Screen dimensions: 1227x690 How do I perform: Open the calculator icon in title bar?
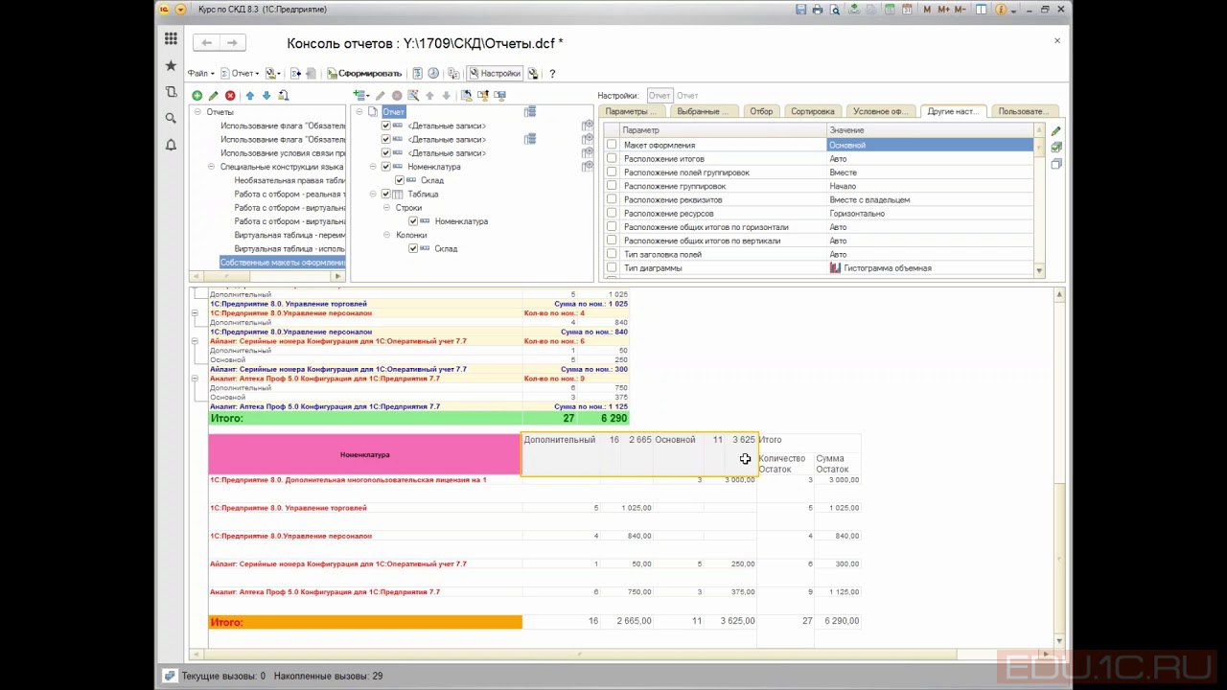pyautogui.click(x=891, y=9)
